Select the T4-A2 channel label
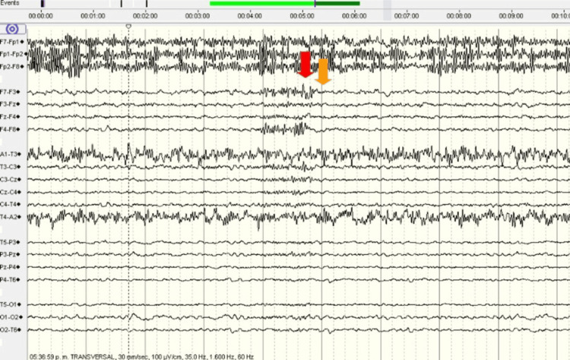 [8, 217]
